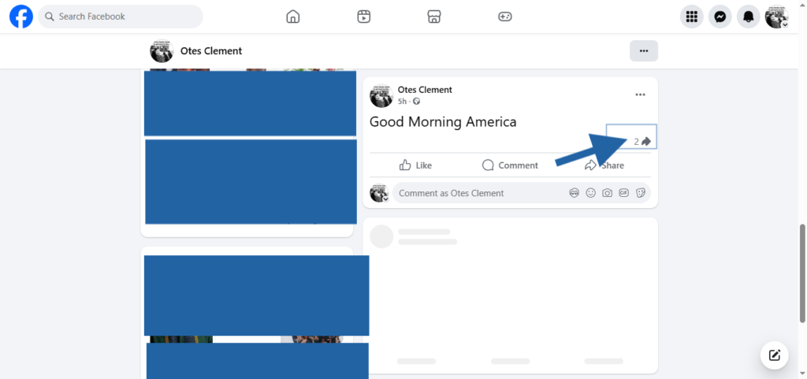
Task: Open the Menu grid icon
Action: coord(691,17)
